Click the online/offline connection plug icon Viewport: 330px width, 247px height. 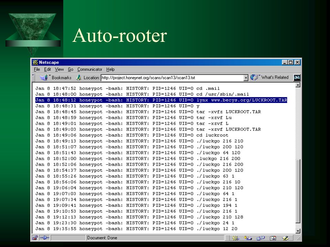[x=44, y=238]
